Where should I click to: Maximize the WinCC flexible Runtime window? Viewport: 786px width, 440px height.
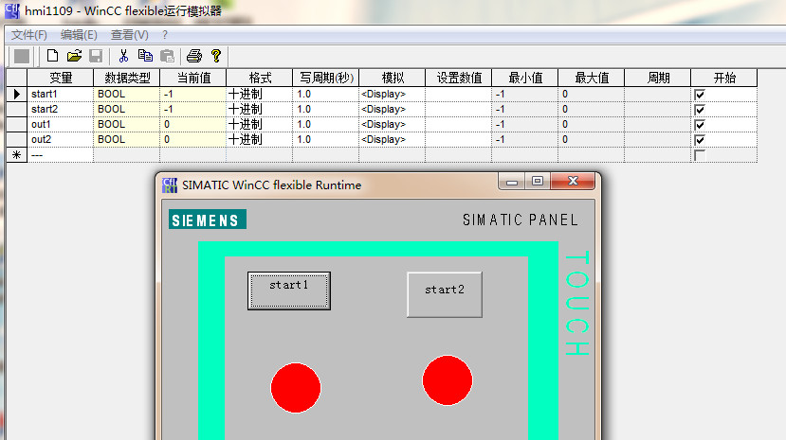click(538, 181)
